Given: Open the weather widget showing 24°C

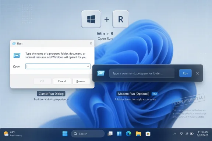Looking at the screenshot, I should (x=13, y=134).
